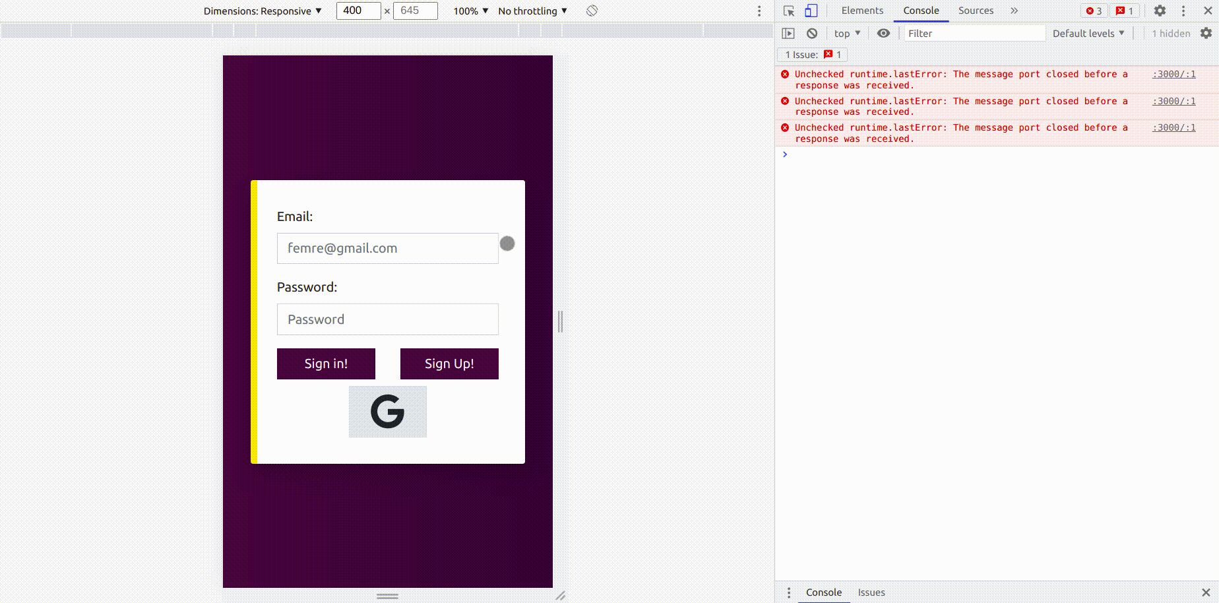The image size is (1219, 603).
Task: Click the media query width ruler bar
Action: coord(387,30)
